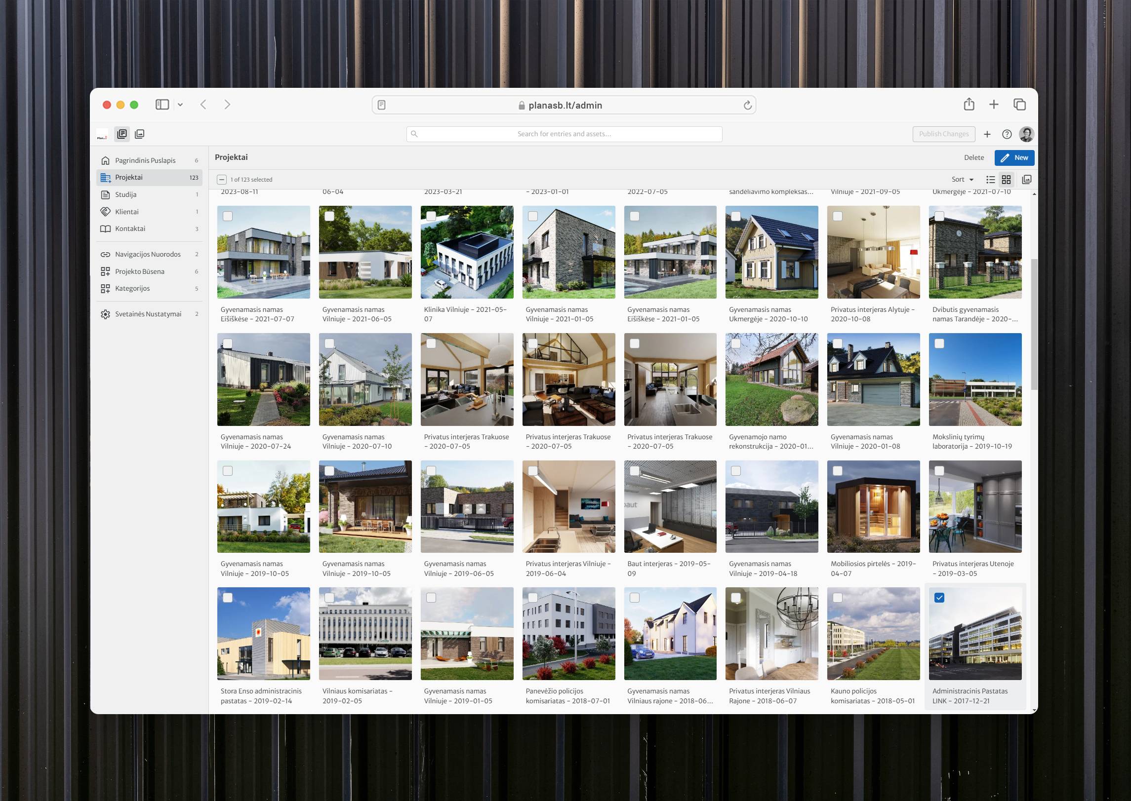Open the card preview view icon next to grid

point(1027,179)
